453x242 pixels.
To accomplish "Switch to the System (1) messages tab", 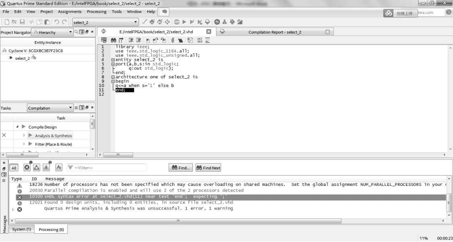I will point(21,229).
